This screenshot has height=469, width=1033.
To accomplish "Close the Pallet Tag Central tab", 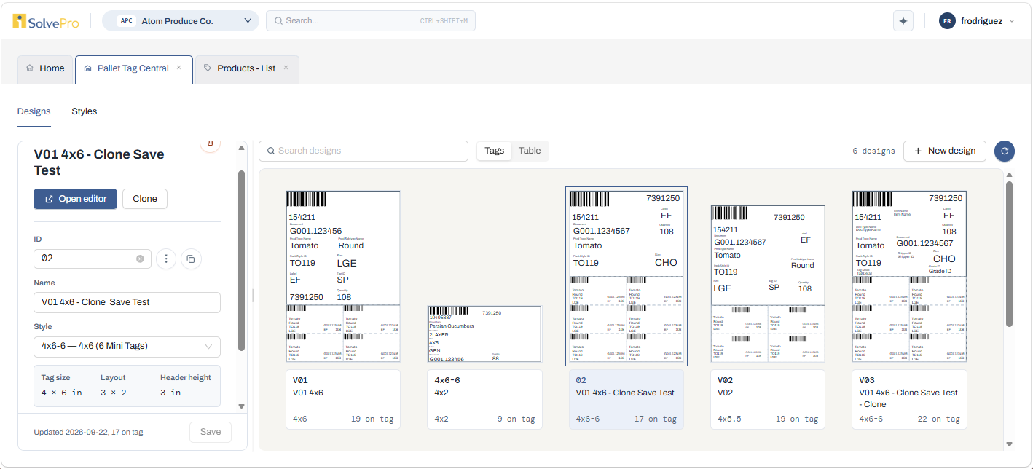I will [x=178, y=68].
